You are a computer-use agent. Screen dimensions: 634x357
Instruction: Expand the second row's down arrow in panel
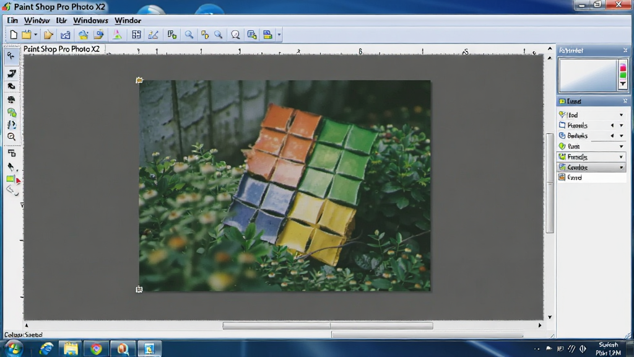[622, 125]
